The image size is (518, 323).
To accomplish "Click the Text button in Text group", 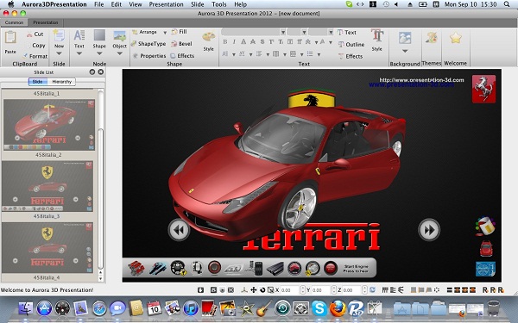I will pyautogui.click(x=347, y=33).
